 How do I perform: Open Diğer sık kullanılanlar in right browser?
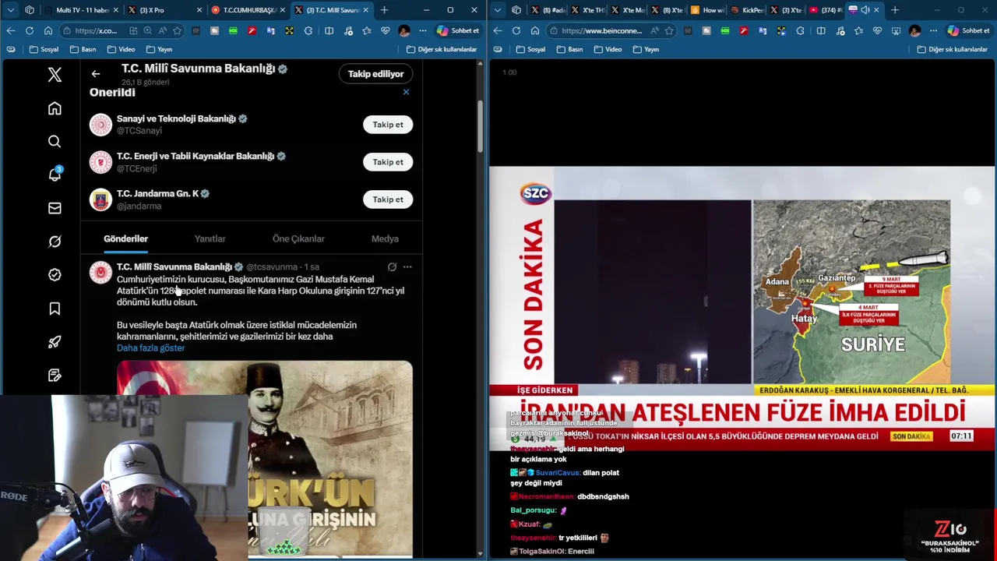pyautogui.click(x=953, y=49)
